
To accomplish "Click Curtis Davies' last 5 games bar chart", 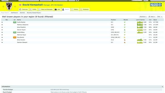I will (x=140, y=22).
